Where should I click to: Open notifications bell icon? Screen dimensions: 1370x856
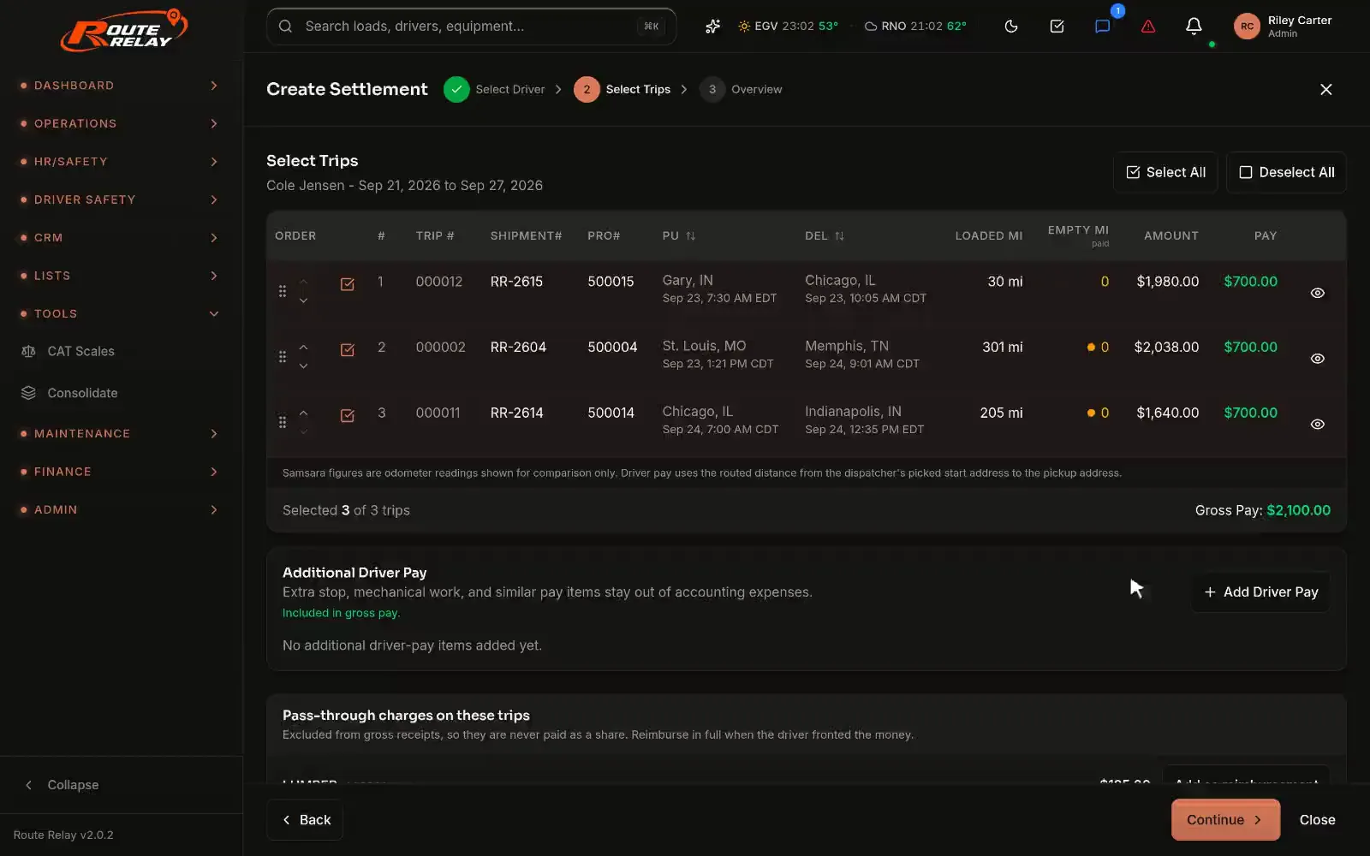click(x=1194, y=27)
